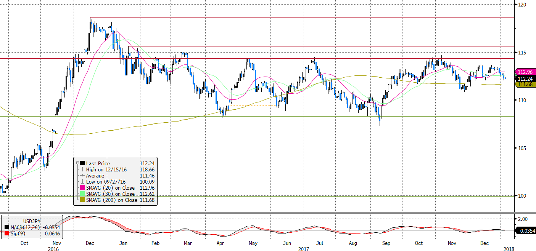The width and height of the screenshot is (536, 251).
Task: Click the 105 price axis label
Action: point(523,148)
